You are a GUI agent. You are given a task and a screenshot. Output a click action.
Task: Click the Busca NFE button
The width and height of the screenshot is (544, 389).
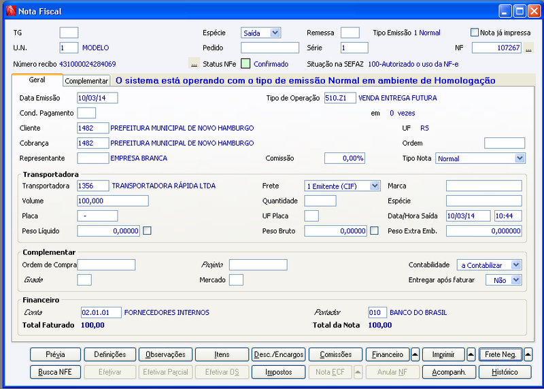(55, 372)
